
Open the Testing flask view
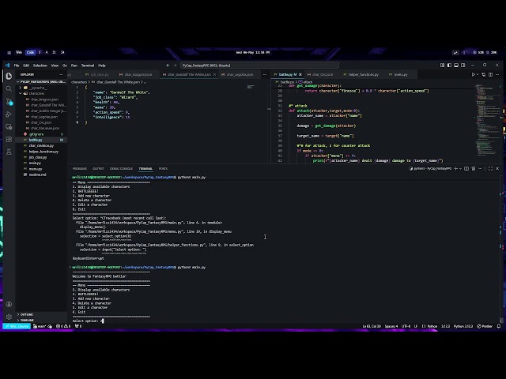(9, 152)
